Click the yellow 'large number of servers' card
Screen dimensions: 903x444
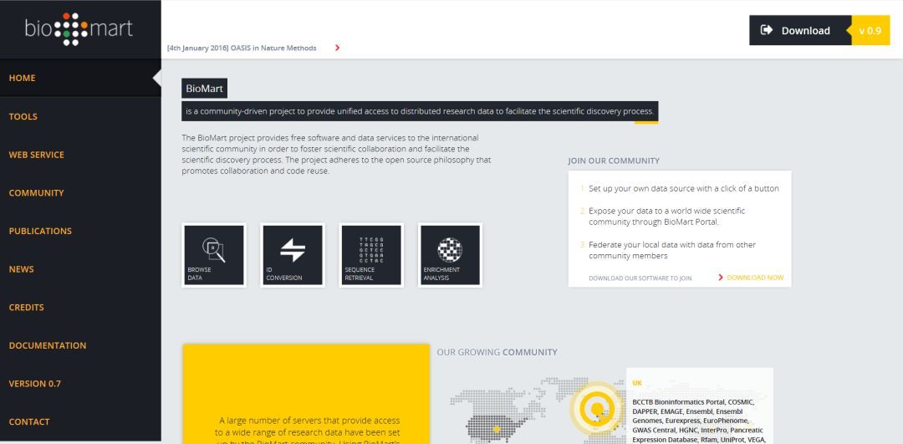306,394
